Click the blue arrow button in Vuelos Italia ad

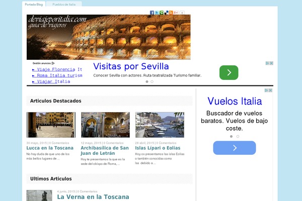235,148
